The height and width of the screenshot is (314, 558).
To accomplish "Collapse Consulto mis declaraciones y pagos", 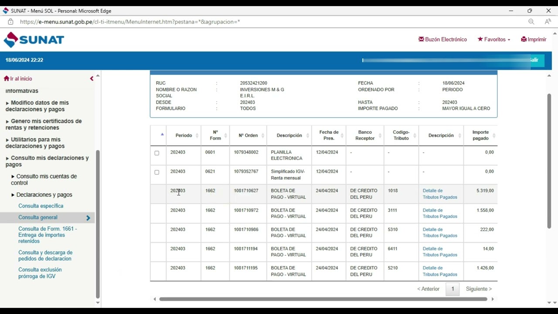I will coord(47,161).
